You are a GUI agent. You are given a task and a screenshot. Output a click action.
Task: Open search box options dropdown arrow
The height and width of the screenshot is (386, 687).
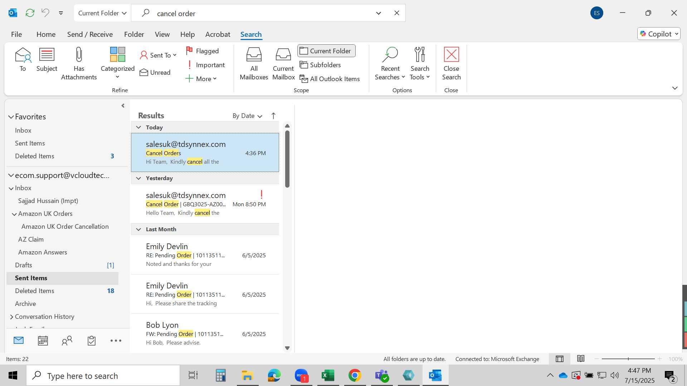pyautogui.click(x=379, y=13)
